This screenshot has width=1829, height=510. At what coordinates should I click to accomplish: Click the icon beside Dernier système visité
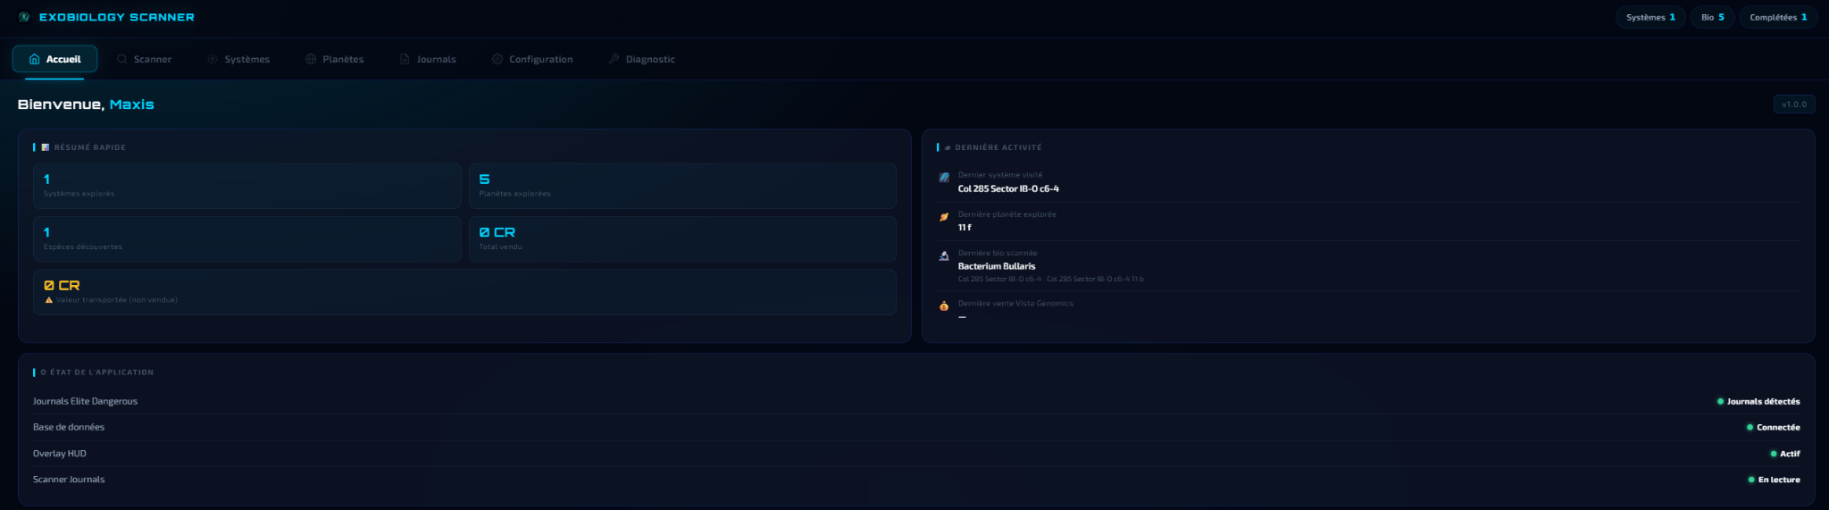click(944, 177)
